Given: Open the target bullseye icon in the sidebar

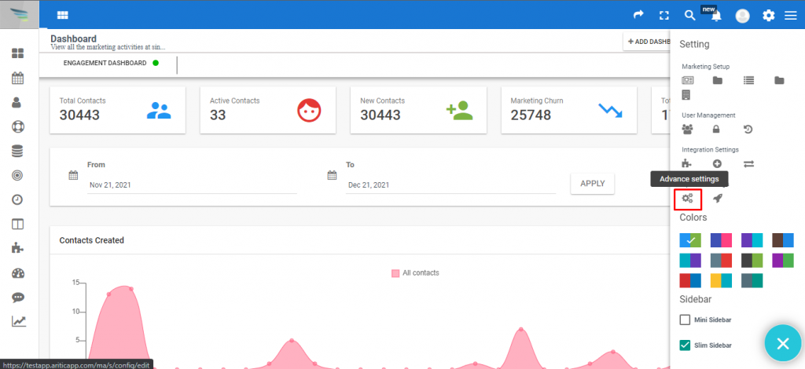Looking at the screenshot, I should (x=17, y=175).
